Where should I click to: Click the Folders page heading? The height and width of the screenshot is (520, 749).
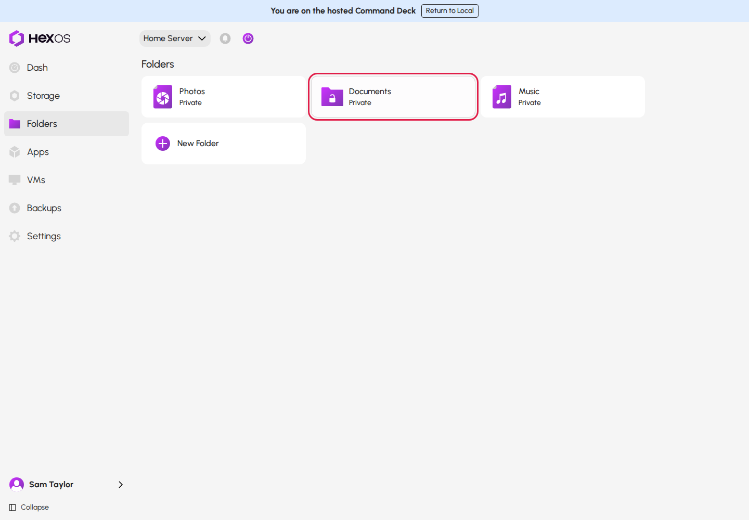point(158,64)
